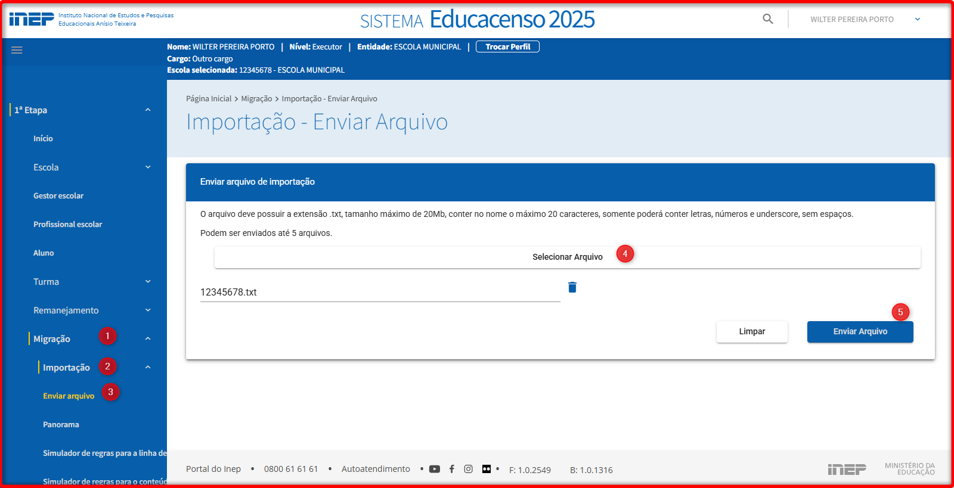954x488 pixels.
Task: Open Gestor escolar menu item
Action: coord(58,195)
